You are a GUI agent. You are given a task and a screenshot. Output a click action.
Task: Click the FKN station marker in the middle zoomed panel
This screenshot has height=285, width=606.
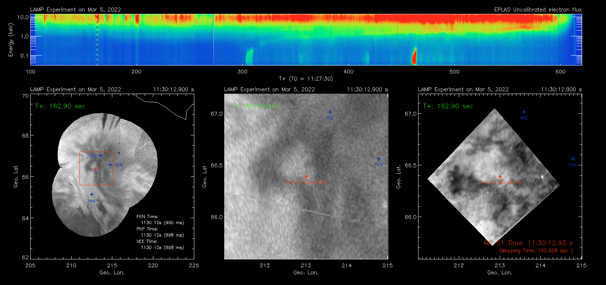(379, 159)
